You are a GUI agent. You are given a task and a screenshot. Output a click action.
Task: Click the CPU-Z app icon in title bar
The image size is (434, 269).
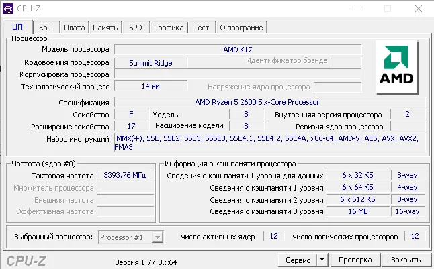(x=8, y=9)
